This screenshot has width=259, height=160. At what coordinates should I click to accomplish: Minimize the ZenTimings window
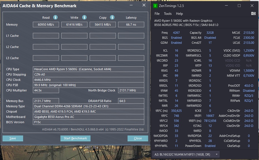(x=226, y=6)
